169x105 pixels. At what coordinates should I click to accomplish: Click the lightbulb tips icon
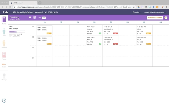166,18
